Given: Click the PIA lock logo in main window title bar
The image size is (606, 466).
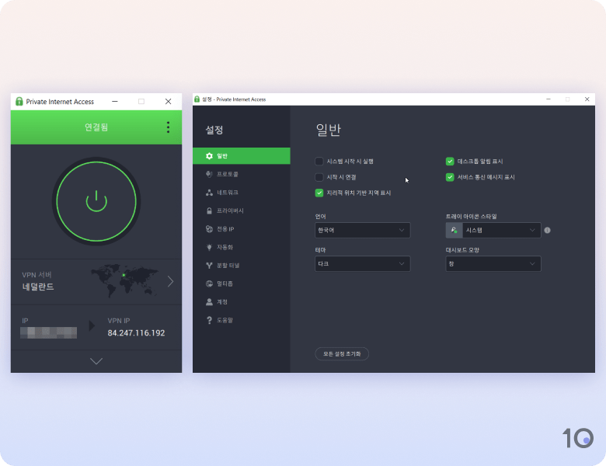Looking at the screenshot, I should click(19, 102).
